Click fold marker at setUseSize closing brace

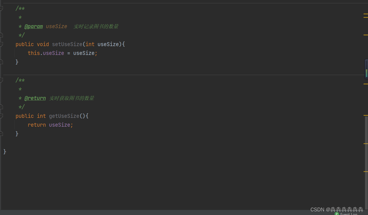click(1, 62)
